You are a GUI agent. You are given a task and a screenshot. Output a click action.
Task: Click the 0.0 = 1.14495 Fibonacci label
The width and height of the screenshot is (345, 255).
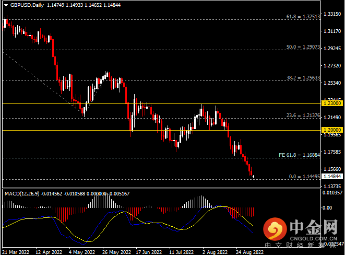tap(304, 177)
